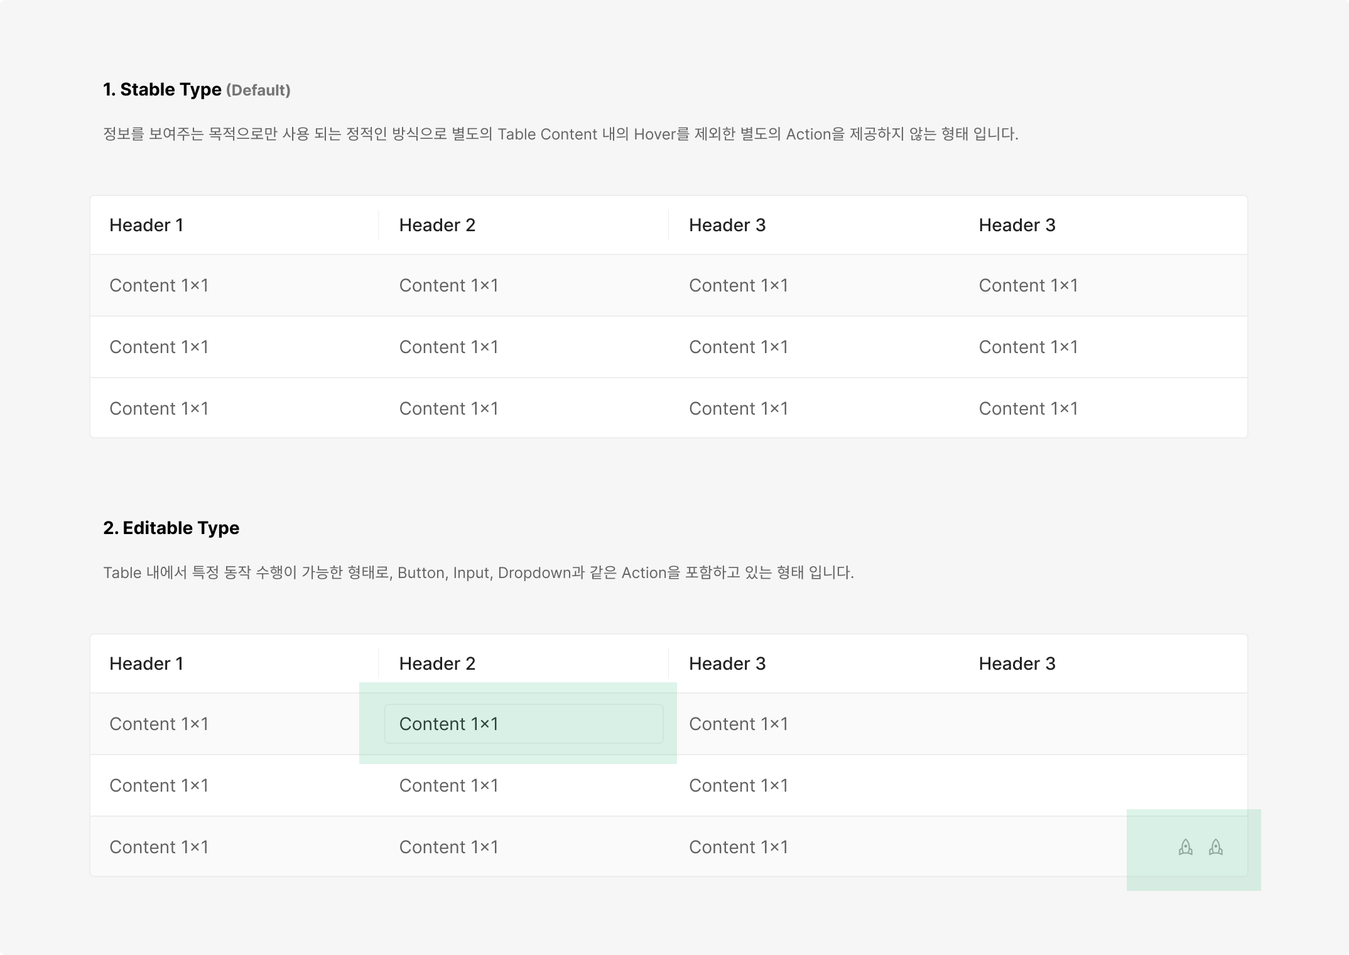
Task: Click Header 1 in the Stable Type table
Action: [x=146, y=225]
